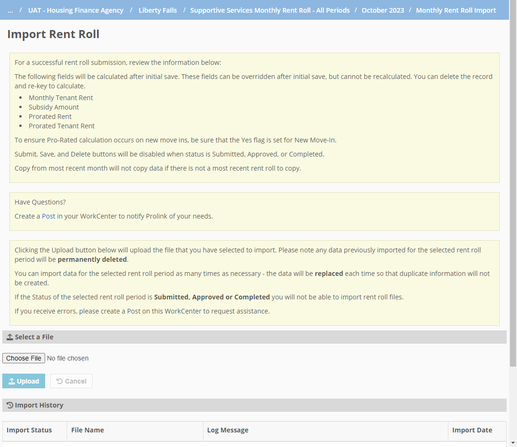Open the Post link in Have Questions
517x447 pixels.
coord(48,216)
